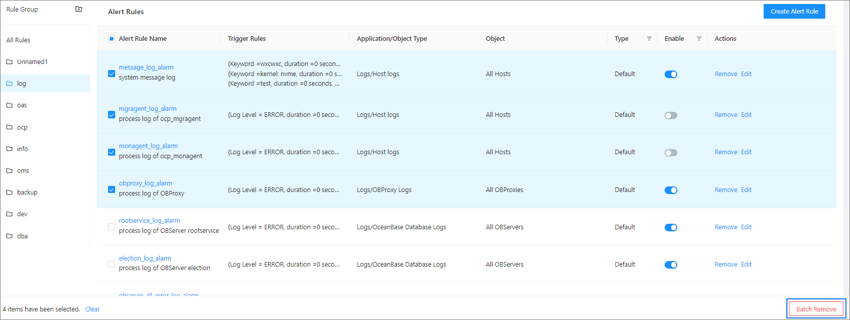Click the Batch Remove button
The image size is (850, 320).
click(816, 309)
